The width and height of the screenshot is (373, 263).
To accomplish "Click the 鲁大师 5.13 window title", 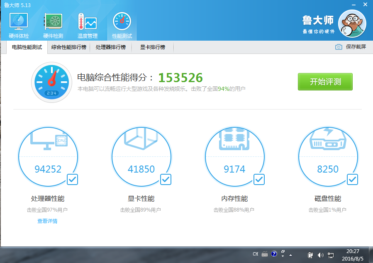I will coord(17,5).
